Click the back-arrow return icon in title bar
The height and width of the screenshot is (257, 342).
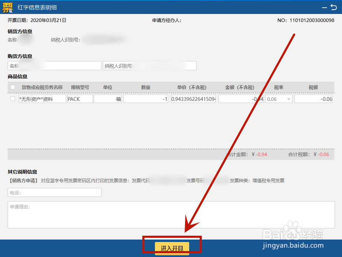(x=334, y=7)
